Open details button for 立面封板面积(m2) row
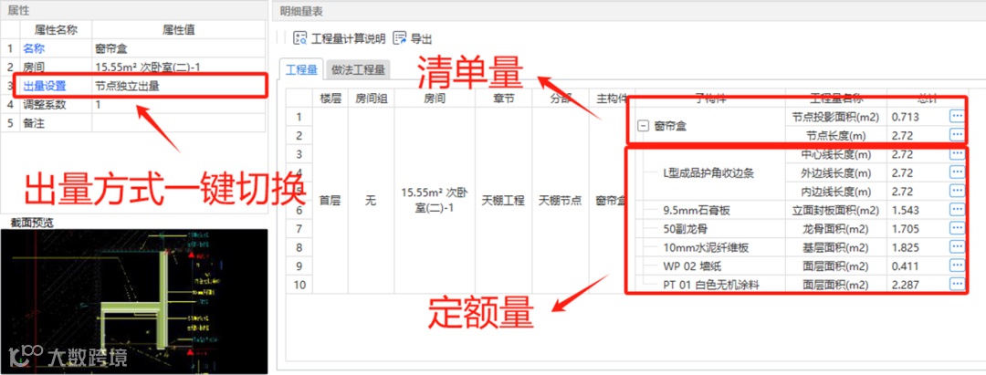The width and height of the screenshot is (986, 375). [957, 209]
